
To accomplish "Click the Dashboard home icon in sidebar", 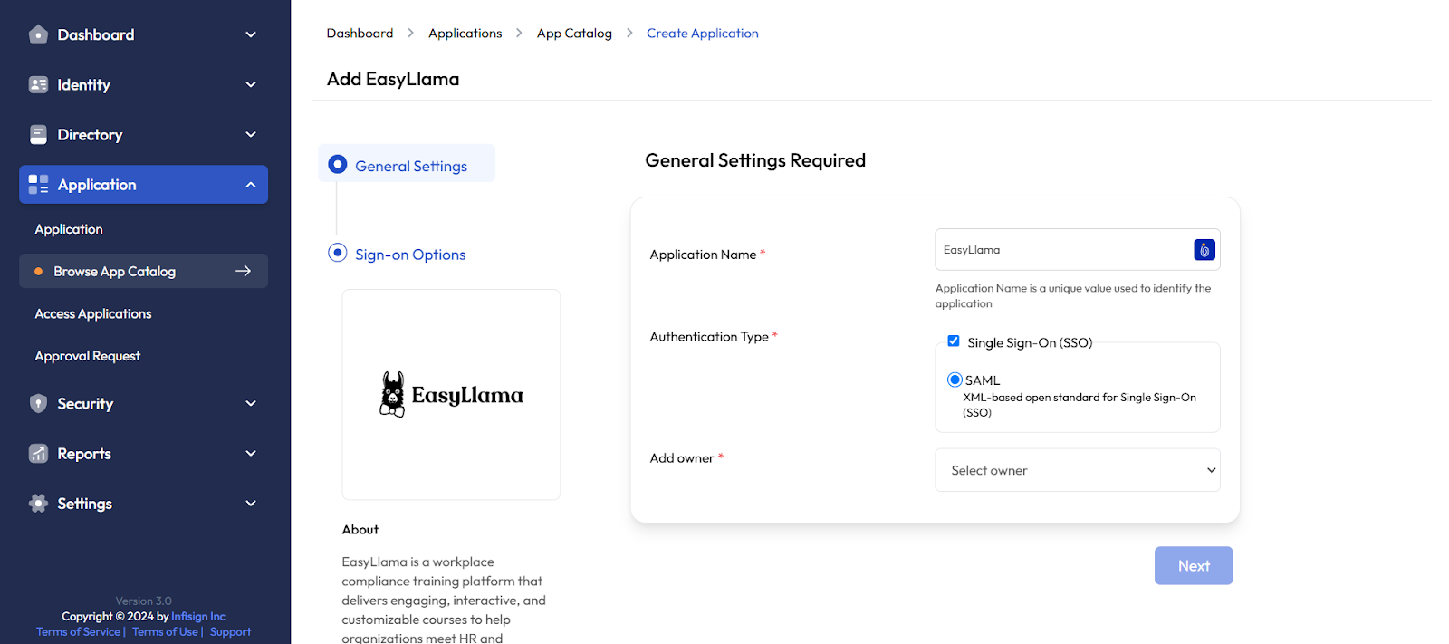I will [38, 35].
